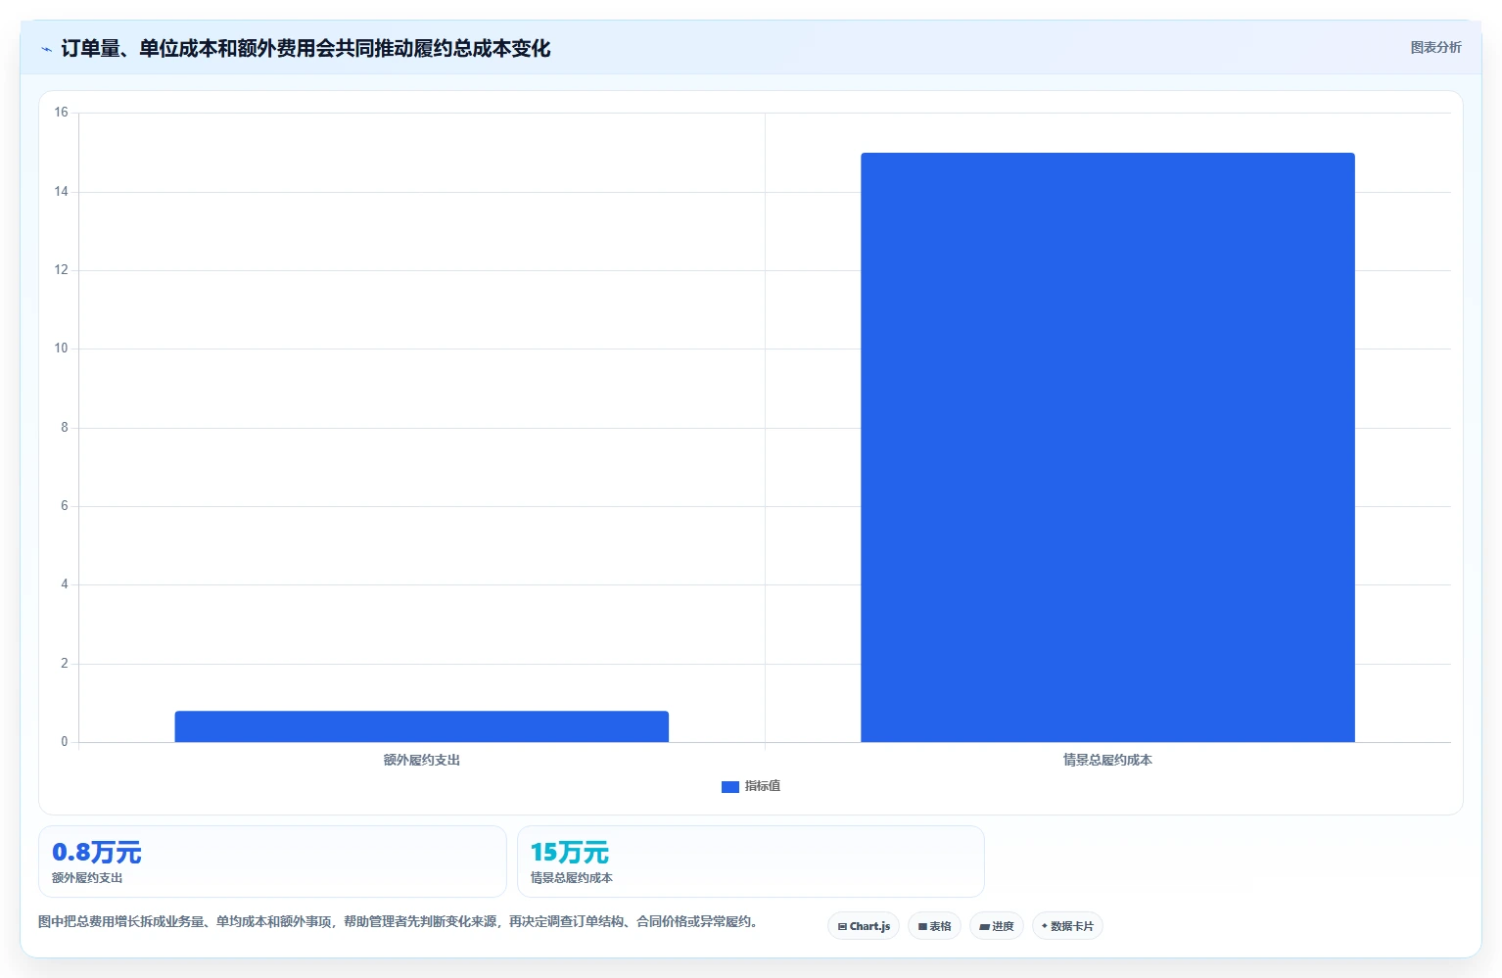Click the 额外履约支出 caption under 0.8万元
The height and width of the screenshot is (978, 1502).
pos(87,878)
